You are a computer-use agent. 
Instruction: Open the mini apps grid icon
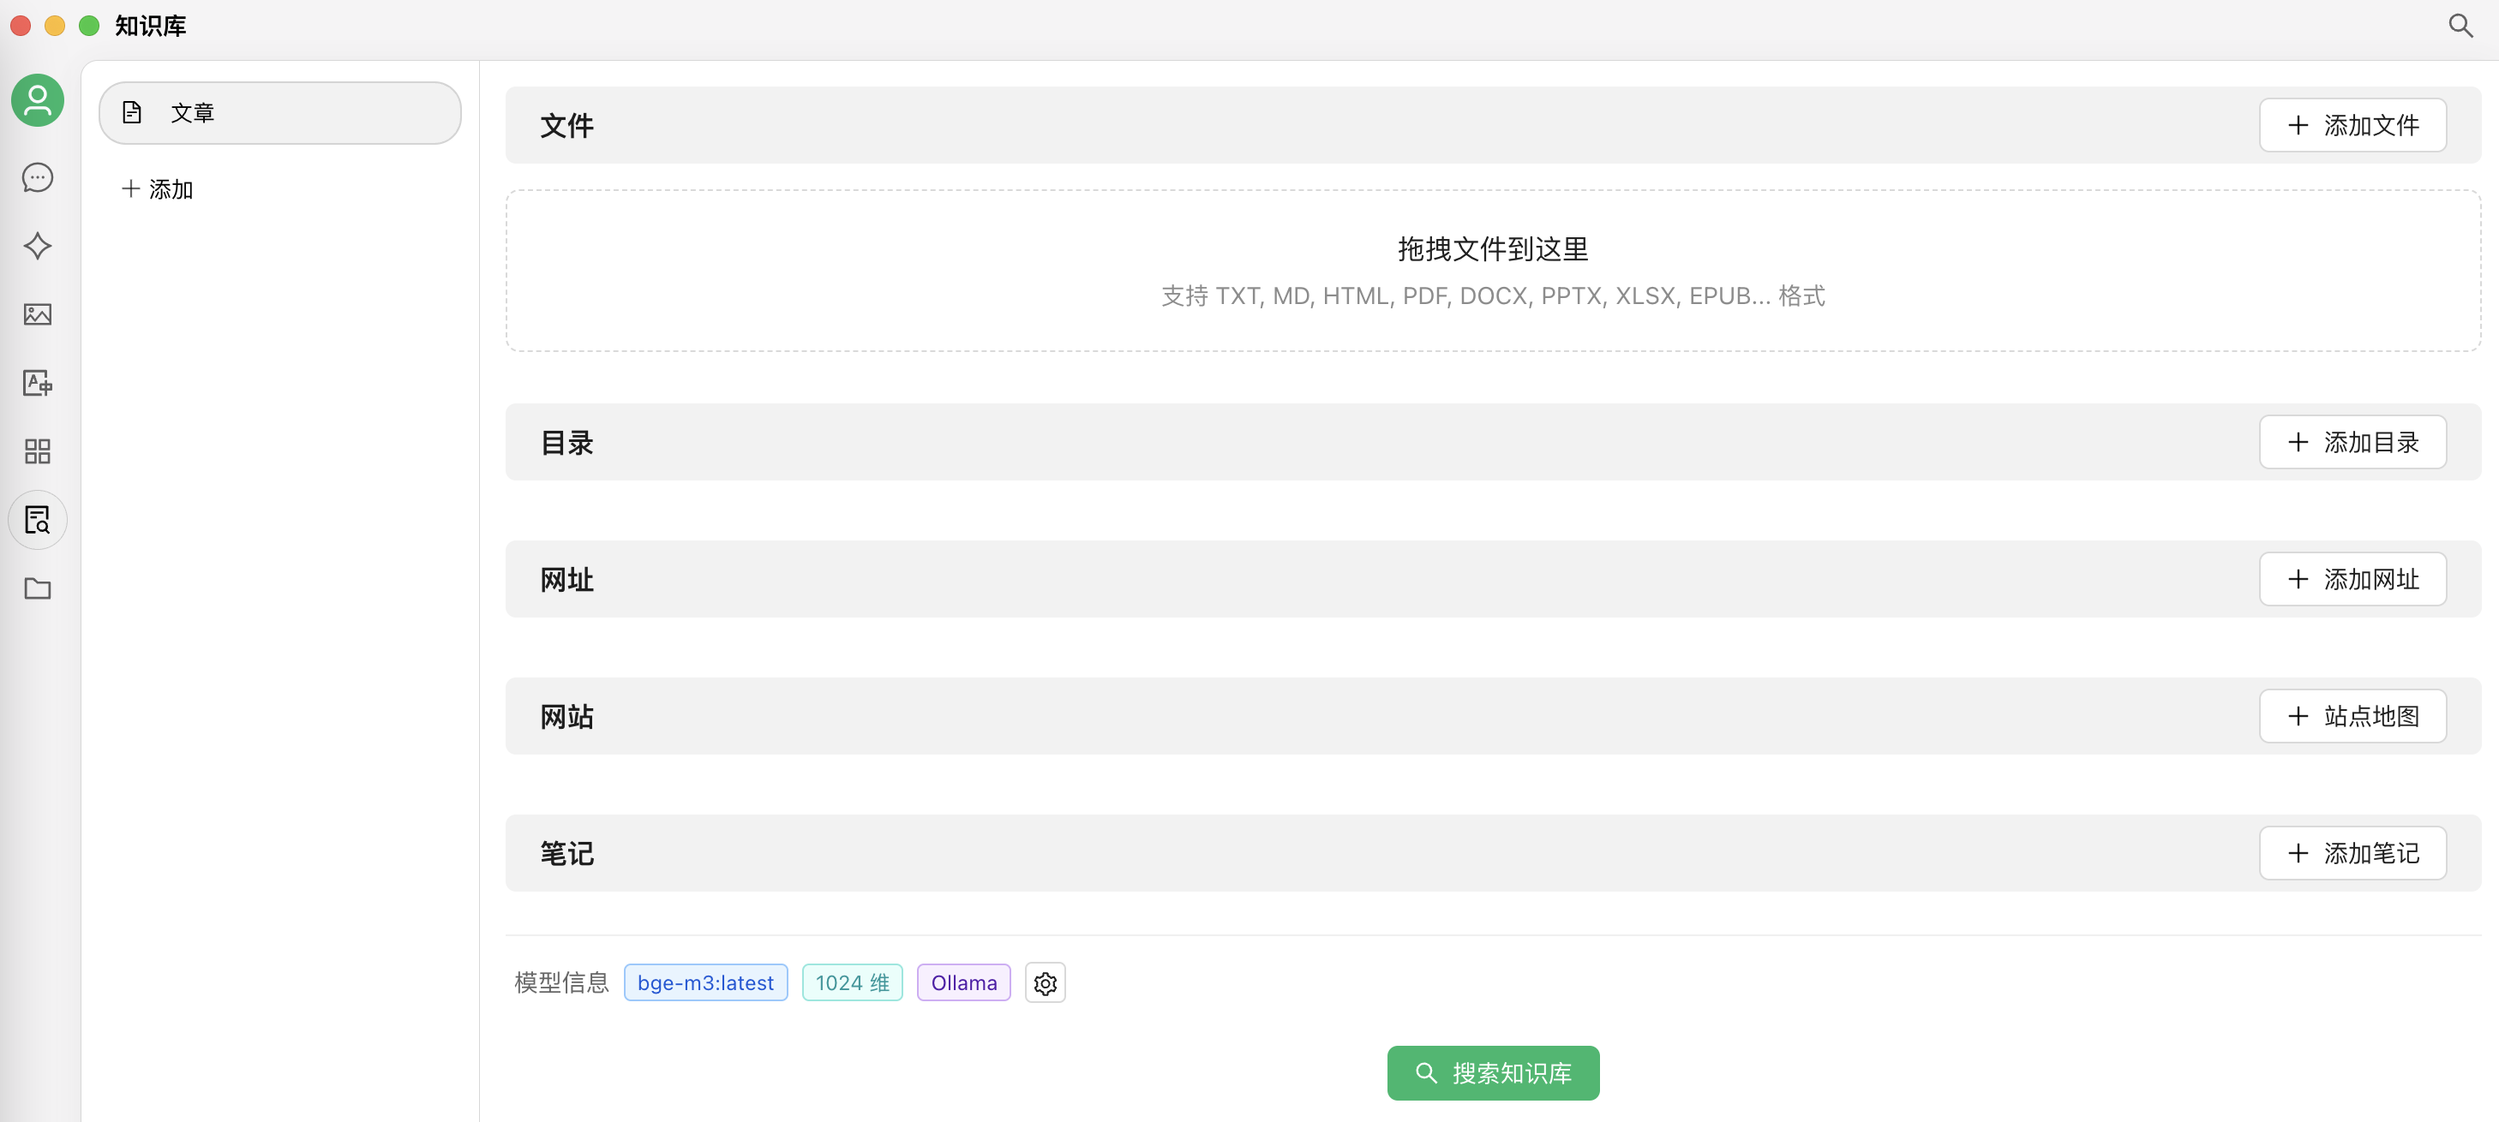(37, 451)
